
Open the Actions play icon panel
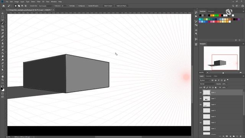tap(196, 16)
